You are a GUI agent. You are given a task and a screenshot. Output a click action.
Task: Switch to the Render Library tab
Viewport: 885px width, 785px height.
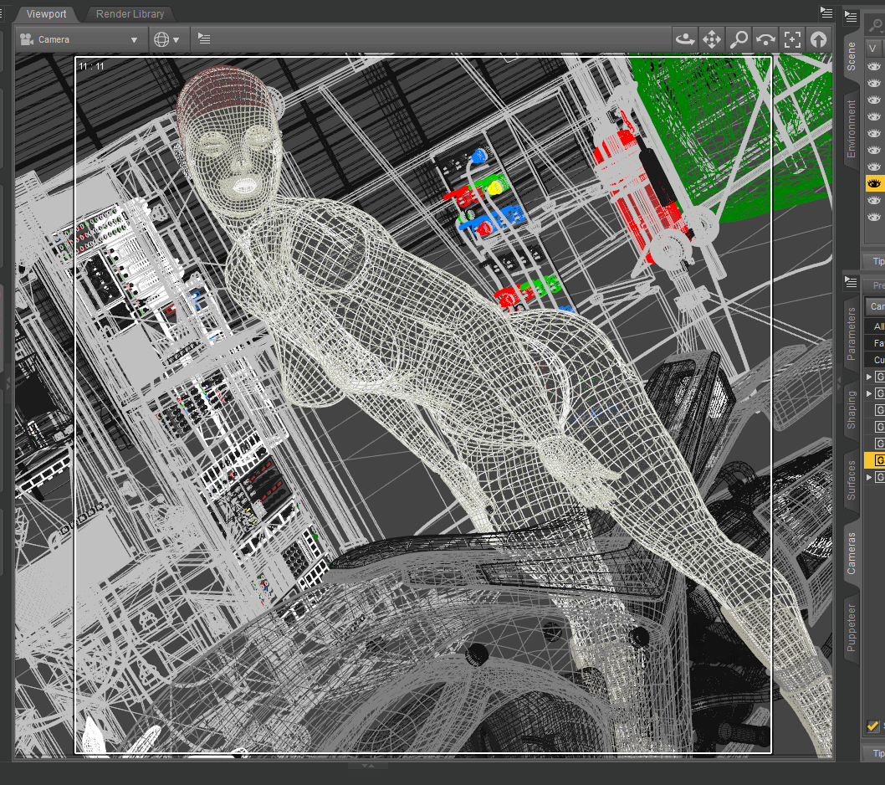pos(130,14)
